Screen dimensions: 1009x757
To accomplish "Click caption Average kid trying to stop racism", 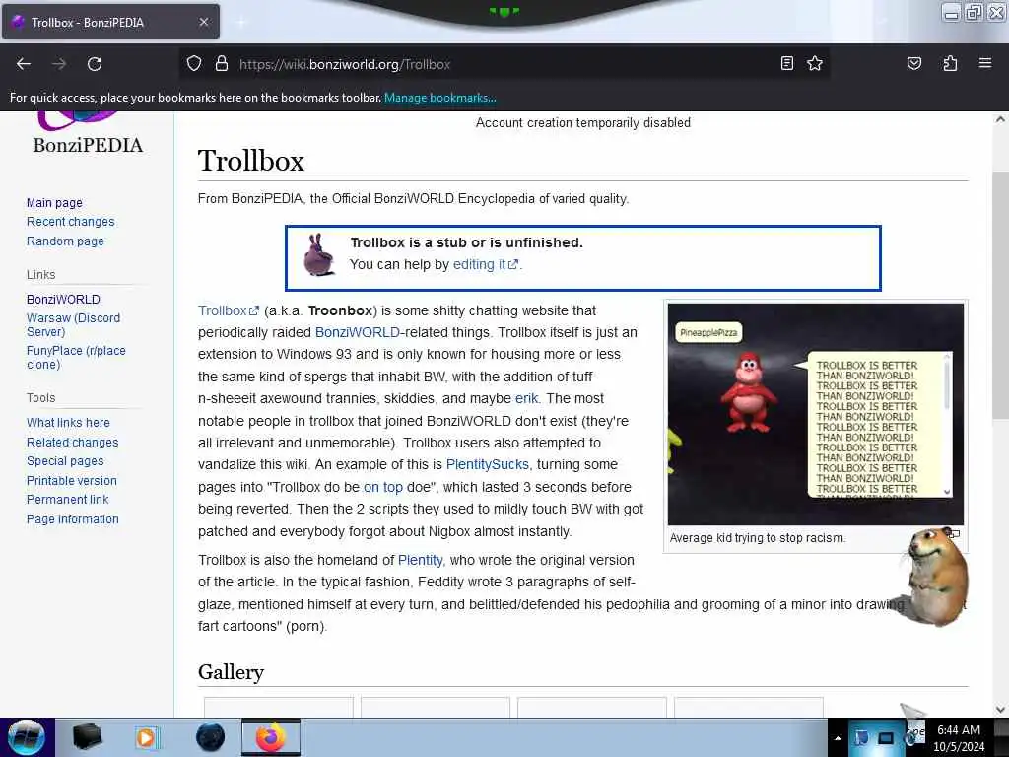I will 758,538.
